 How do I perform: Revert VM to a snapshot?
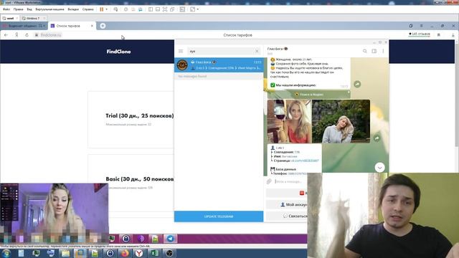[x=133, y=9]
